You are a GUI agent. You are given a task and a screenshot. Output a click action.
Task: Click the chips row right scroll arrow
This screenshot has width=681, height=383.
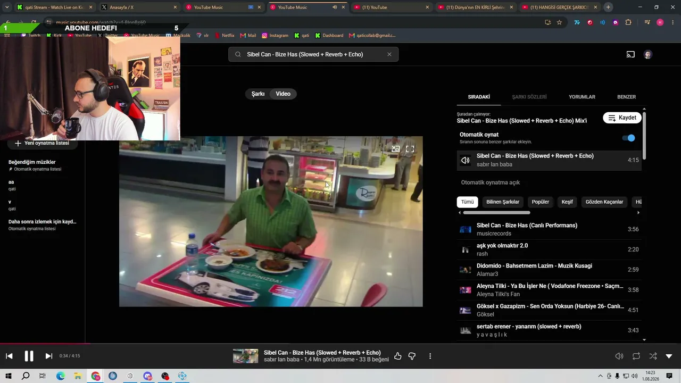[x=638, y=213]
